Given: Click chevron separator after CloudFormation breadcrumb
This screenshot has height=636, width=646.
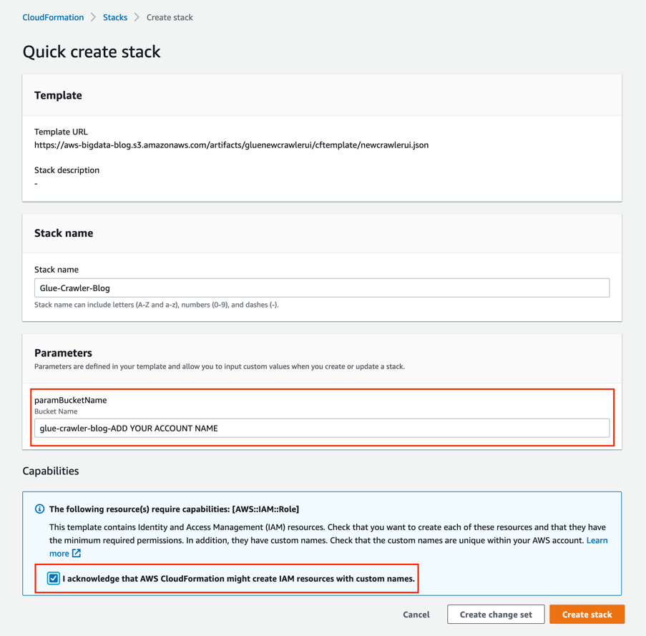Looking at the screenshot, I should point(94,17).
